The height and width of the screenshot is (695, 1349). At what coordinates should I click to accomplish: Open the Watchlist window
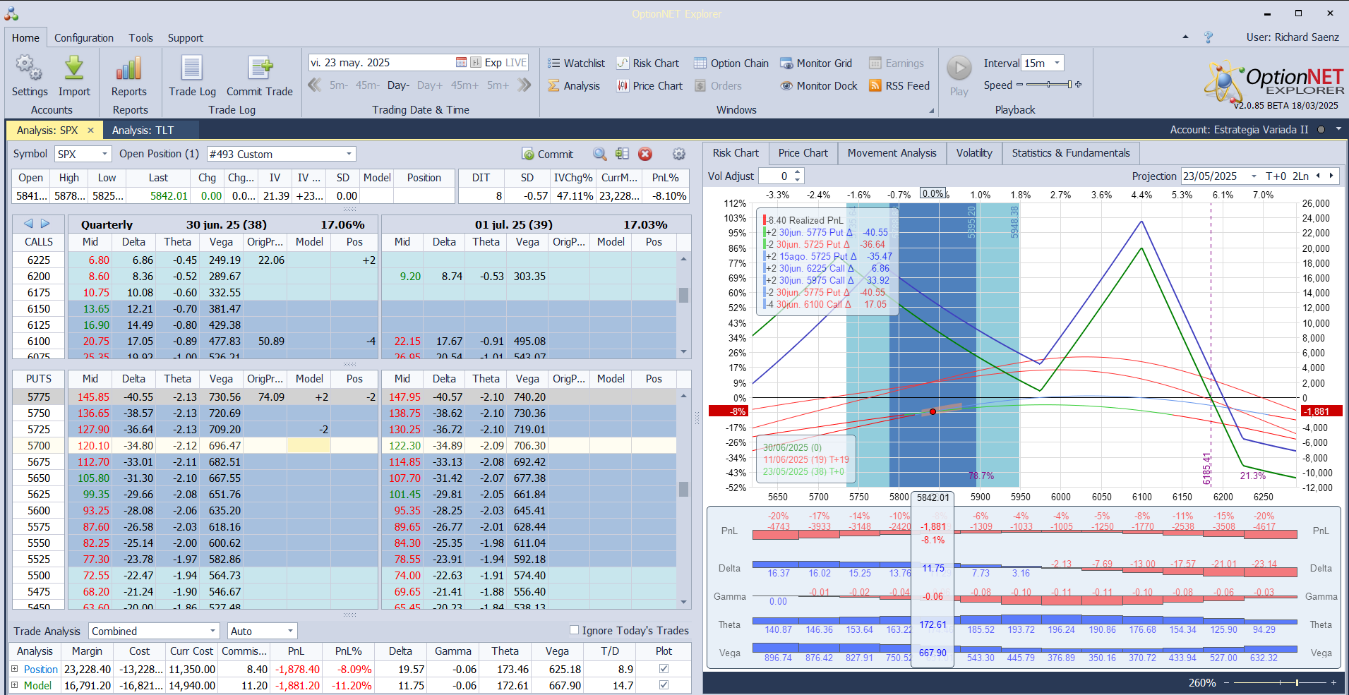tap(576, 64)
